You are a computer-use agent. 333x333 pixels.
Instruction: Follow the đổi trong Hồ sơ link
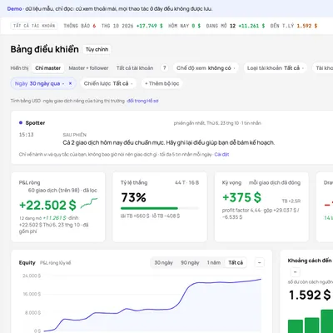pos(142,101)
